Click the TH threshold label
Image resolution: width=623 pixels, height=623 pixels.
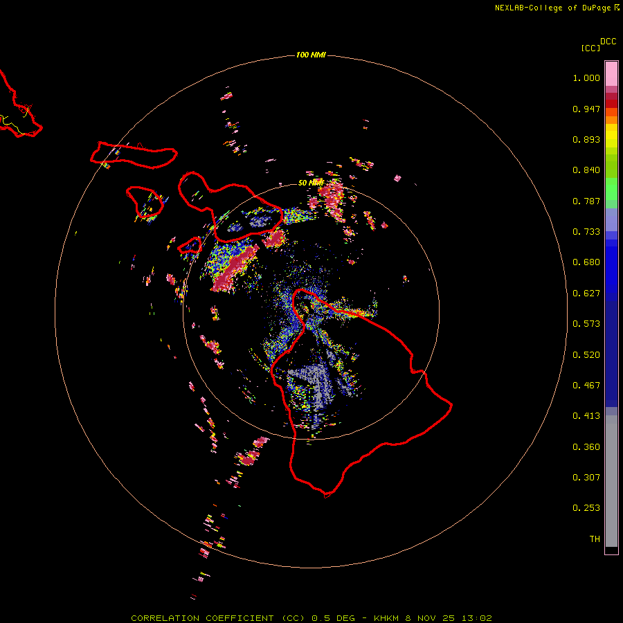595,539
